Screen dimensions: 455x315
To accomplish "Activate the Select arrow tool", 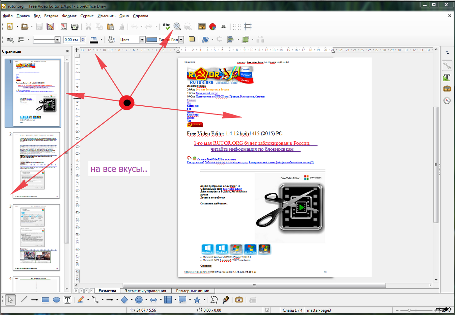I will 10,299.
